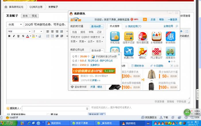Open the font color picker arrow
The width and height of the screenshot is (201, 126).
tap(30, 36)
